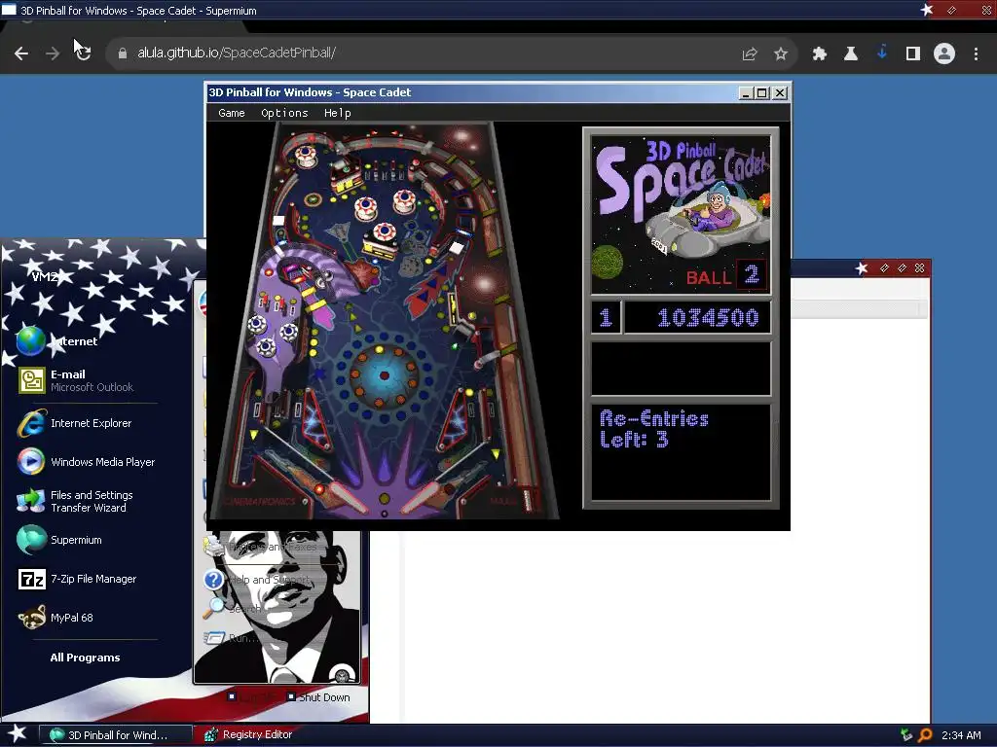Click the Space Cadet logo image

(681, 214)
